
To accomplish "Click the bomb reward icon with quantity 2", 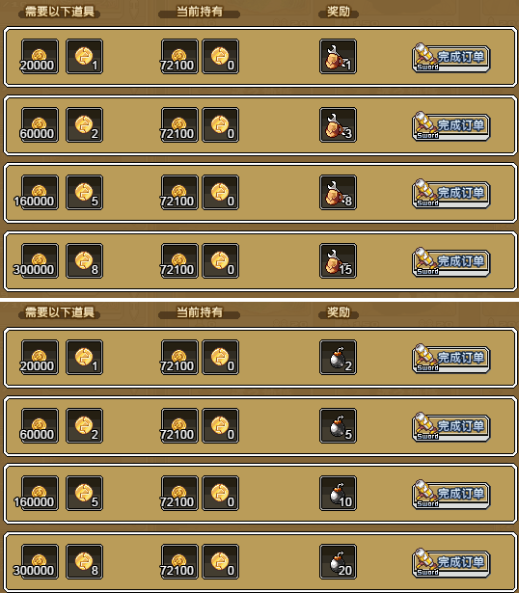I will tap(338, 357).
